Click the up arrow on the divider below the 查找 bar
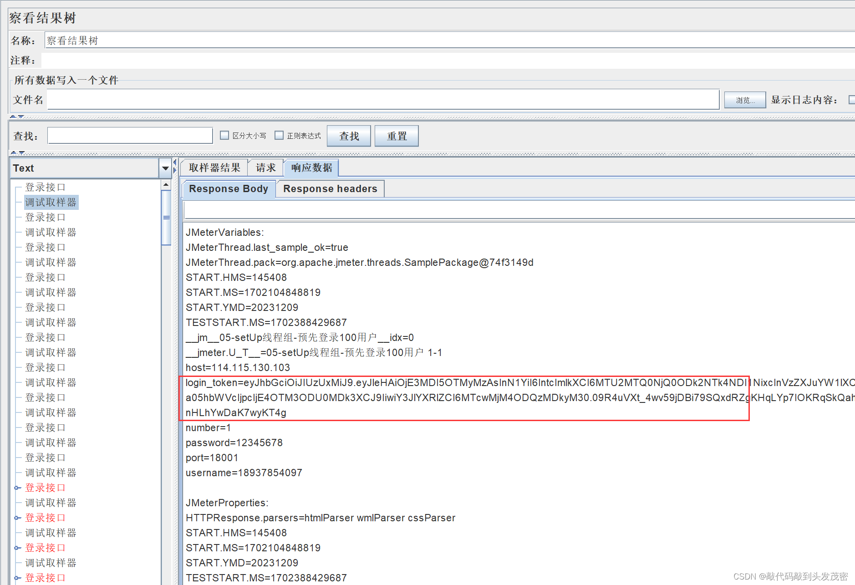The height and width of the screenshot is (585, 855). tap(14, 153)
